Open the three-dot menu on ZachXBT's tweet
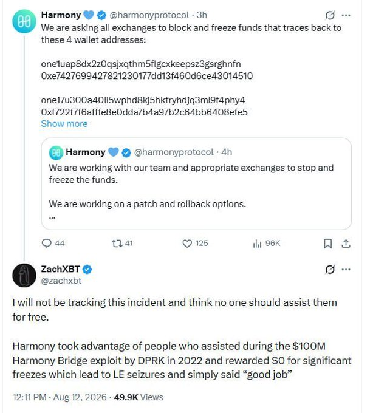373x413 pixels. 346,270
